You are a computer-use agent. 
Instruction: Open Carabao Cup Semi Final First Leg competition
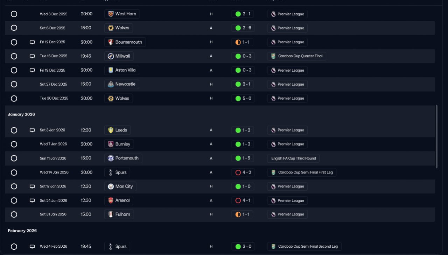[x=302, y=172]
